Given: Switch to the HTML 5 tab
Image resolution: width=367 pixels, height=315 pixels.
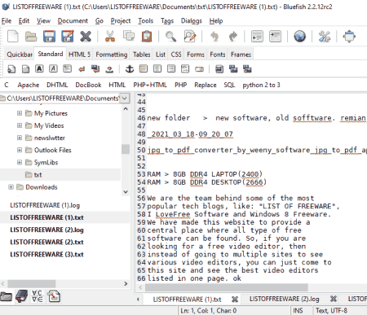Looking at the screenshot, I should [79, 55].
